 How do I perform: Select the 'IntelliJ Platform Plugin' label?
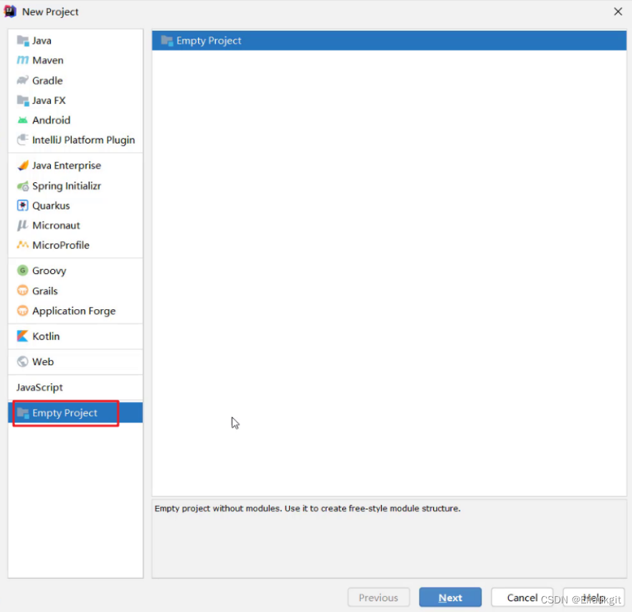[83, 140]
